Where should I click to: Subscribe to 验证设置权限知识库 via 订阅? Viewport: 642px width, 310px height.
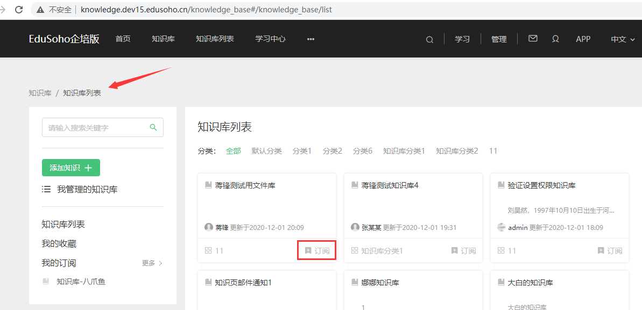[610, 251]
